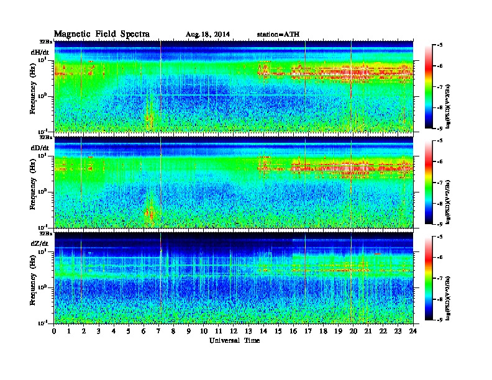Click the "-5" tick on the dH/dt color scale
Viewport: 492px width, 380px height.
click(x=440, y=45)
